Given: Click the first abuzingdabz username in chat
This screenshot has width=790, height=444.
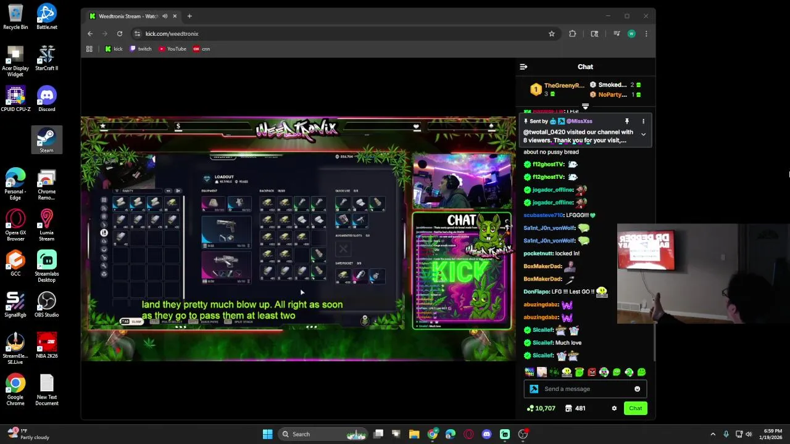Looking at the screenshot, I should tap(541, 305).
